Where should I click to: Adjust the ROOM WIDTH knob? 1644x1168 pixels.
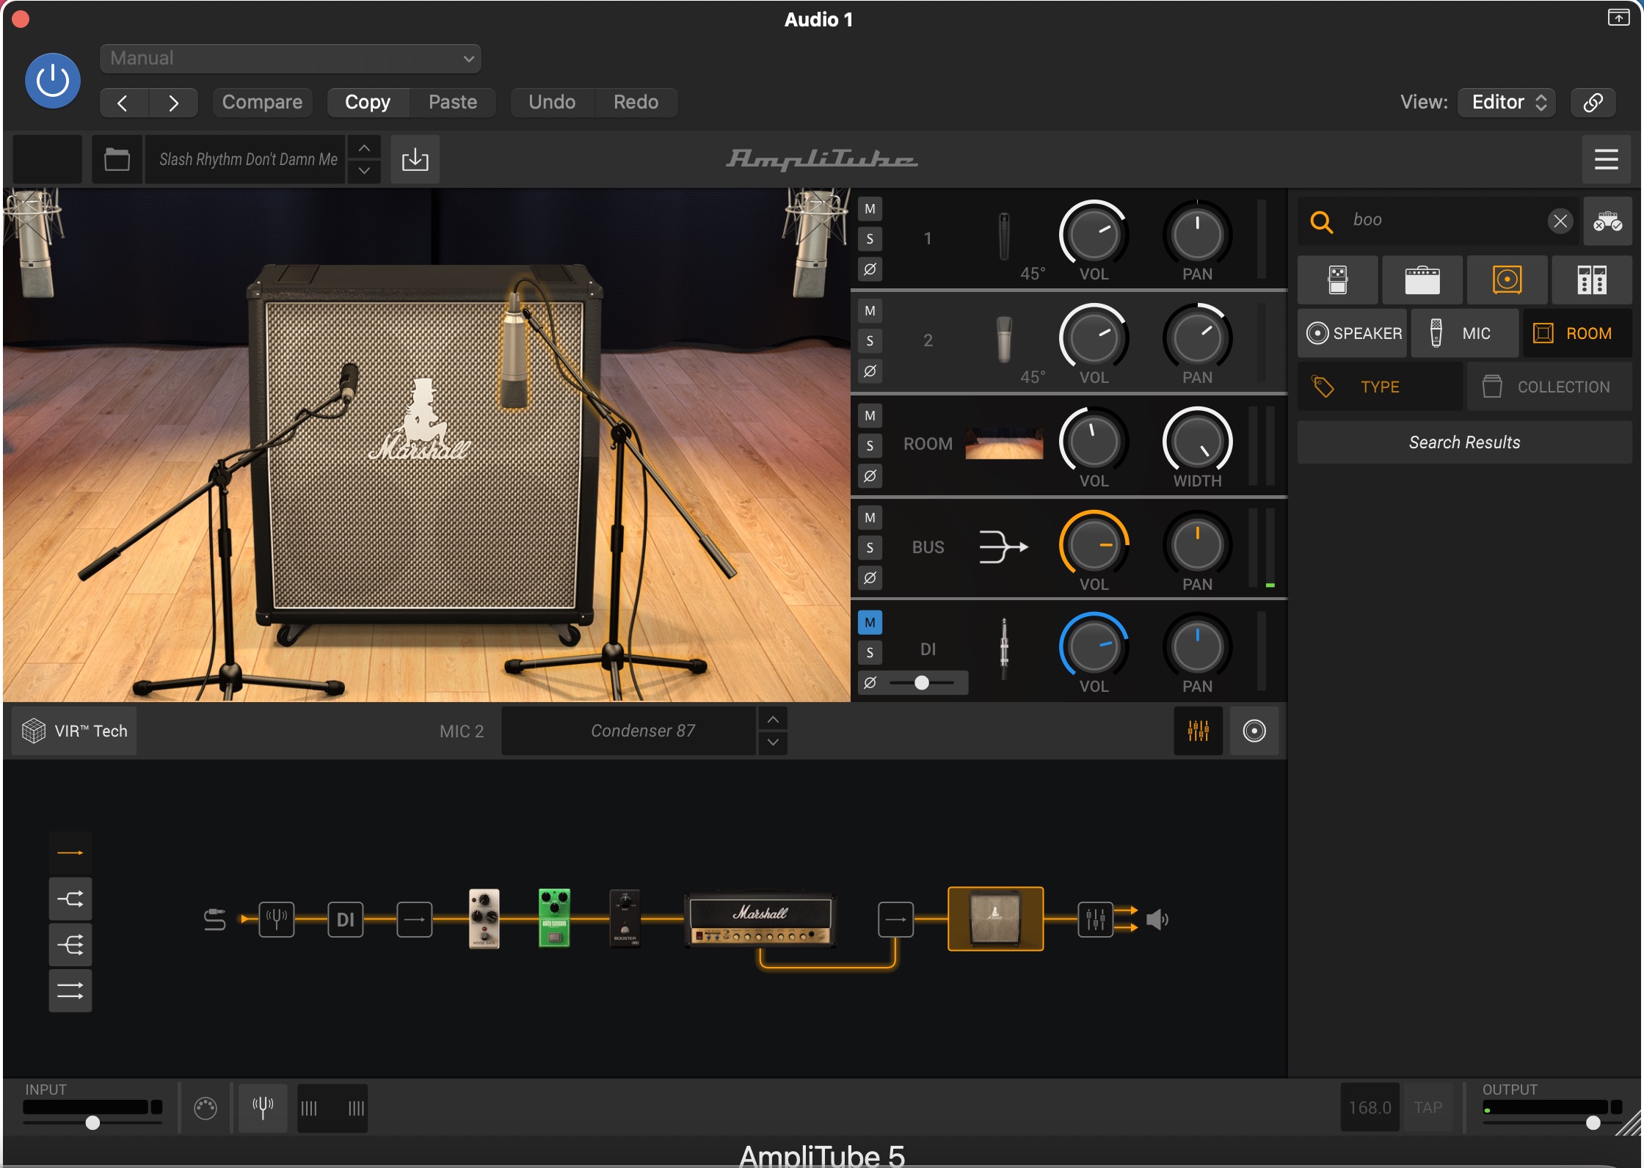click(x=1197, y=441)
